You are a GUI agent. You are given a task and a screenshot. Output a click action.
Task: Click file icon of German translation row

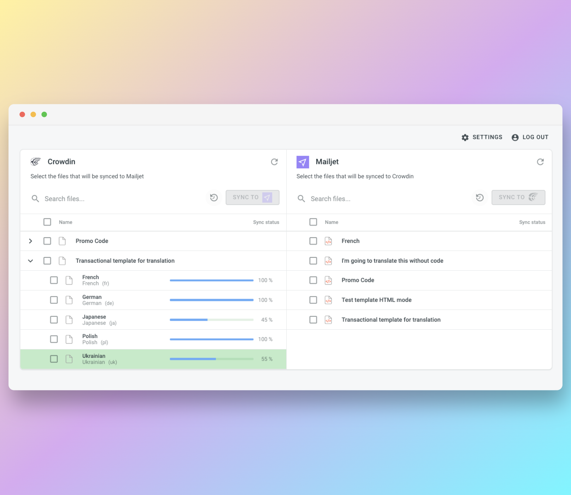69,300
